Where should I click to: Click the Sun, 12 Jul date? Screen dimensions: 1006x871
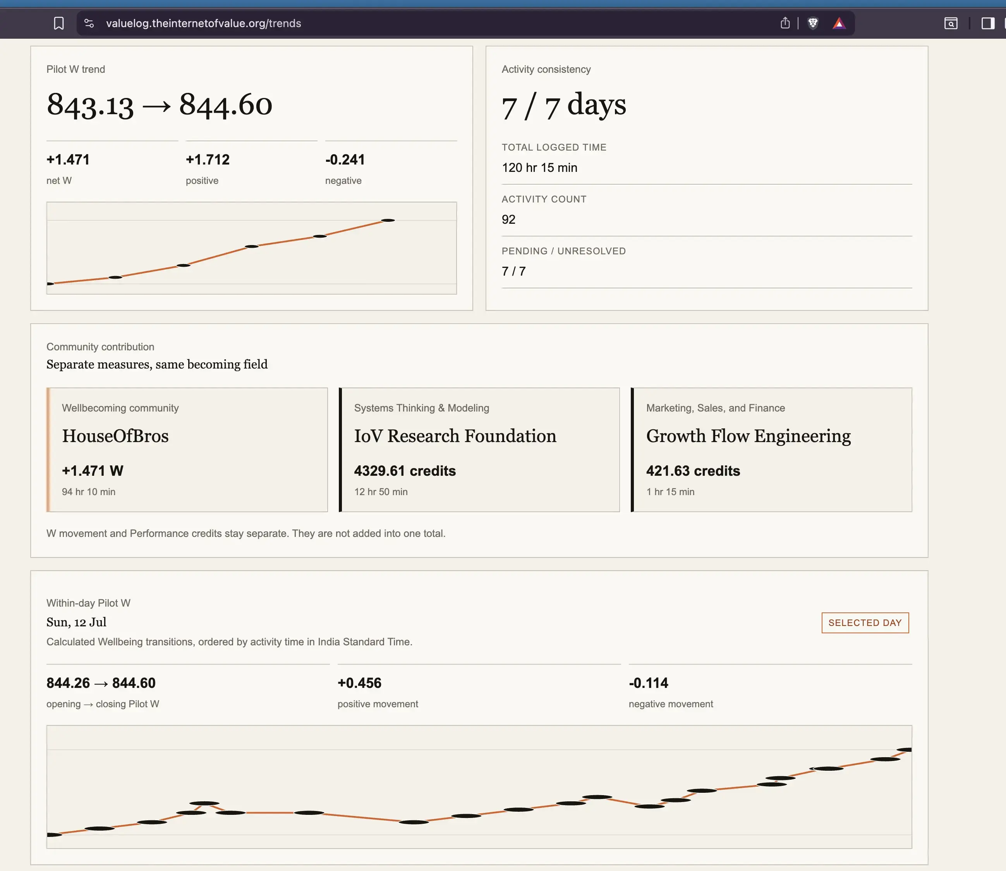[76, 622]
